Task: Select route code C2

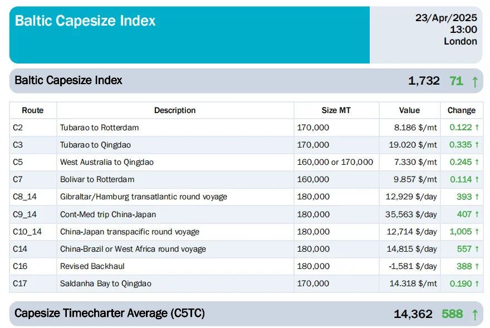Action: tap(18, 128)
